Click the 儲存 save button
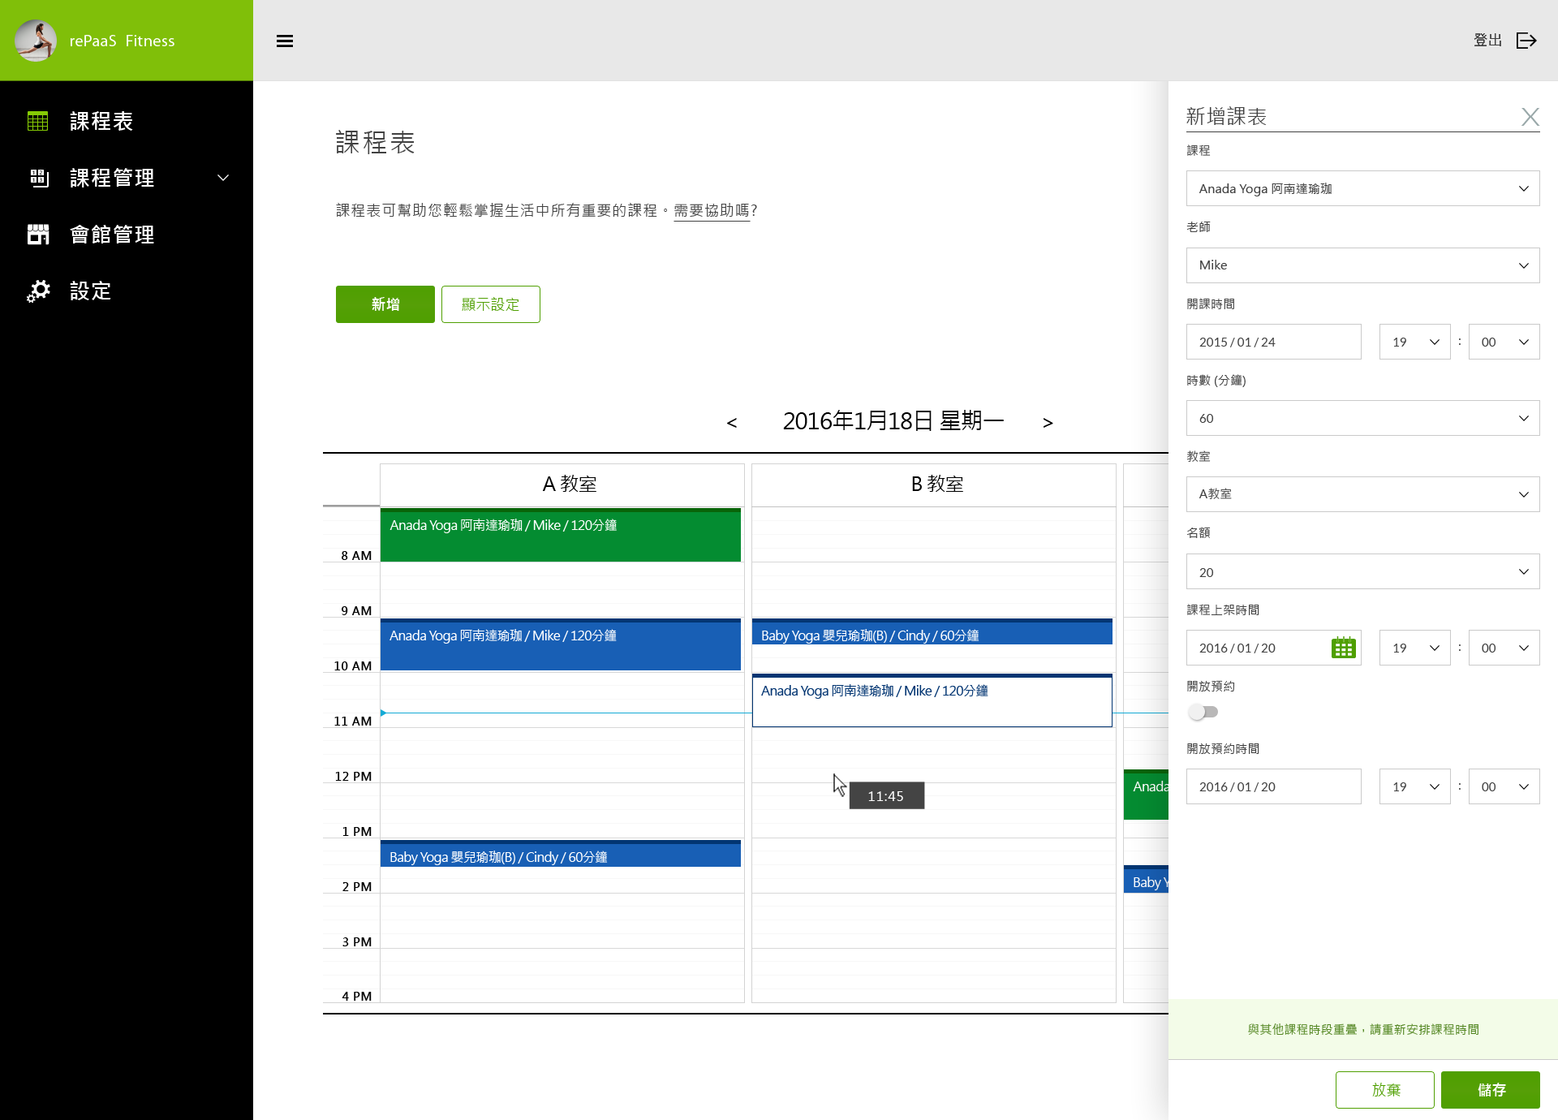The image size is (1558, 1120). click(x=1490, y=1090)
